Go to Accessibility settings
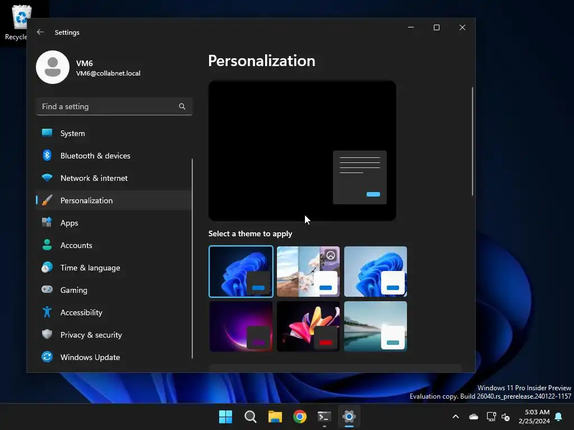 (x=114, y=312)
